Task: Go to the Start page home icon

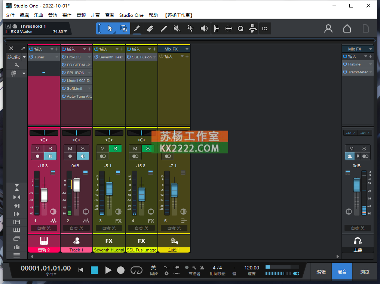Action: click(x=347, y=28)
